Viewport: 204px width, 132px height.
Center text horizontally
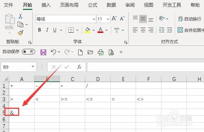[x=143, y=30]
